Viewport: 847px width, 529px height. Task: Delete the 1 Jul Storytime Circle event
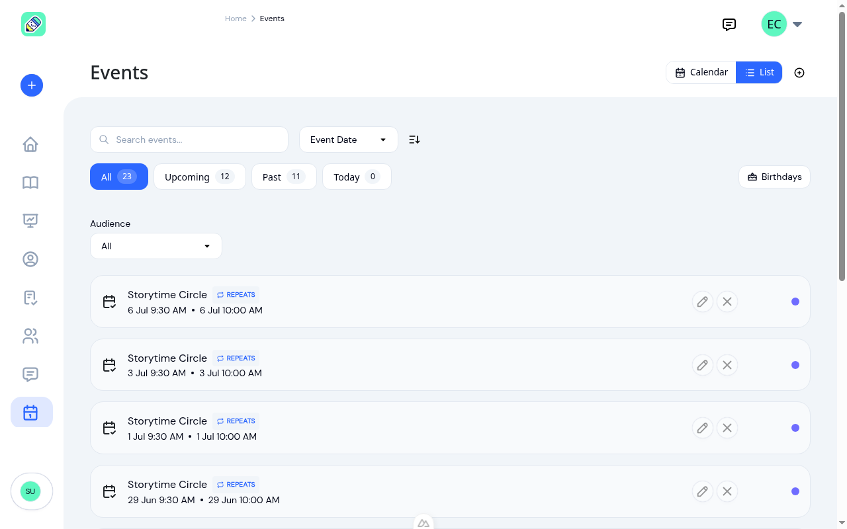coord(727,428)
